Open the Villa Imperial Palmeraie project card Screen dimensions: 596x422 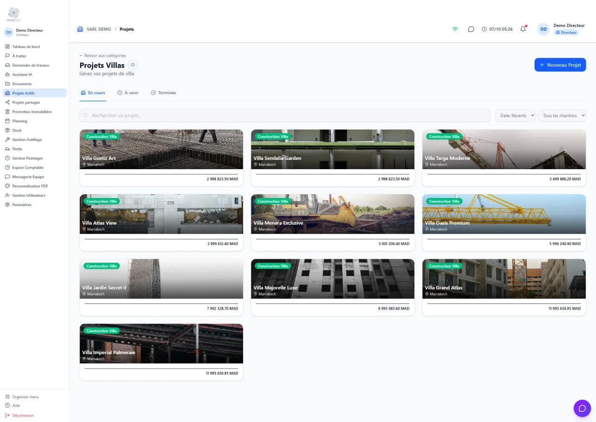161,352
